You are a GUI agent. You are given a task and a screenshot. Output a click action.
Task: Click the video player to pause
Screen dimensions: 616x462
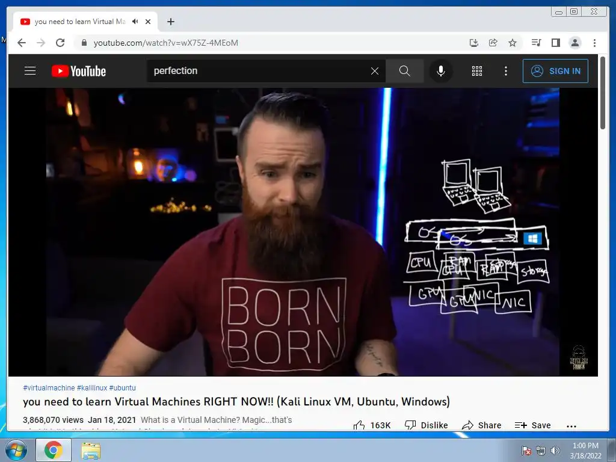pos(303,232)
